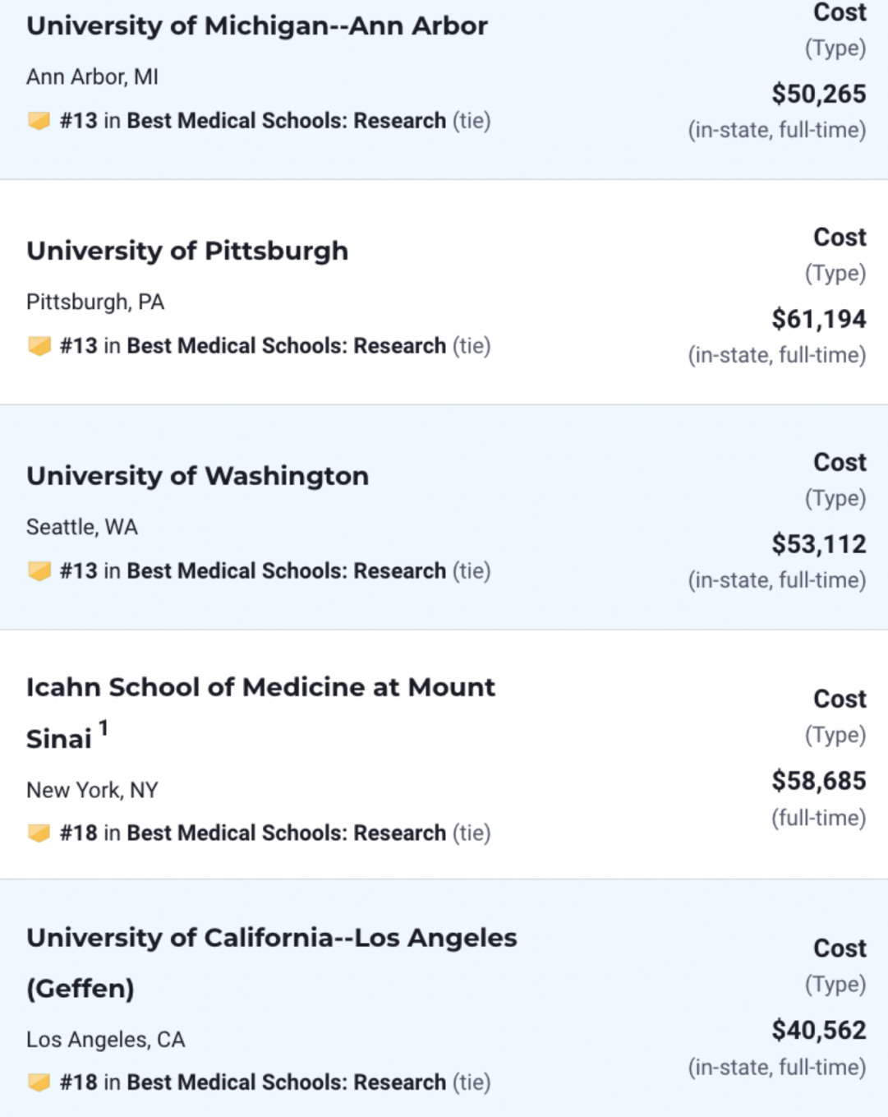
Task: Click the badge icon beside Icahn School ranking
Action: click(x=39, y=833)
